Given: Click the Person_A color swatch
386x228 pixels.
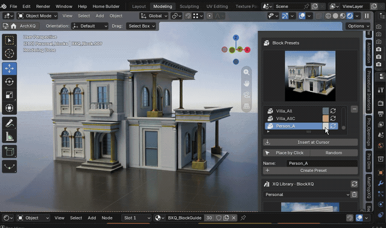Looking at the screenshot, I should (x=326, y=126).
